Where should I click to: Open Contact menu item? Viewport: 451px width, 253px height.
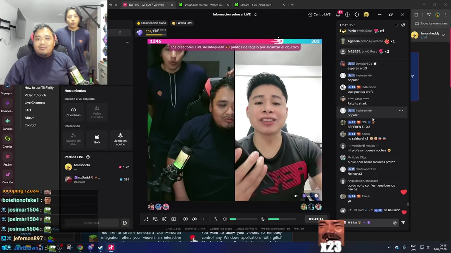pos(30,125)
